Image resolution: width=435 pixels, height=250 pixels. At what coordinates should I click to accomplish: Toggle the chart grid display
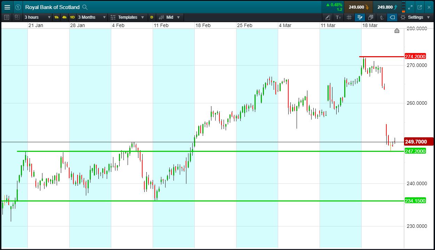(349, 17)
